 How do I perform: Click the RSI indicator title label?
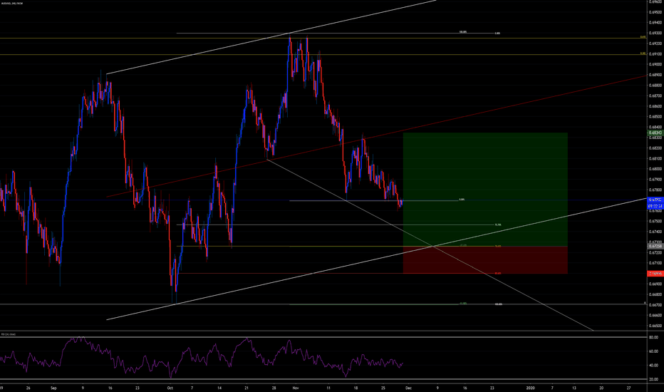click(10, 333)
